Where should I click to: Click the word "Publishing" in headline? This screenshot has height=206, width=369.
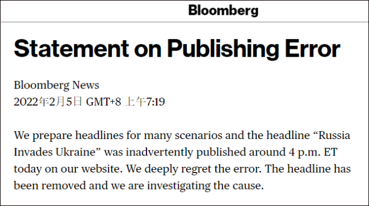[x=223, y=49]
